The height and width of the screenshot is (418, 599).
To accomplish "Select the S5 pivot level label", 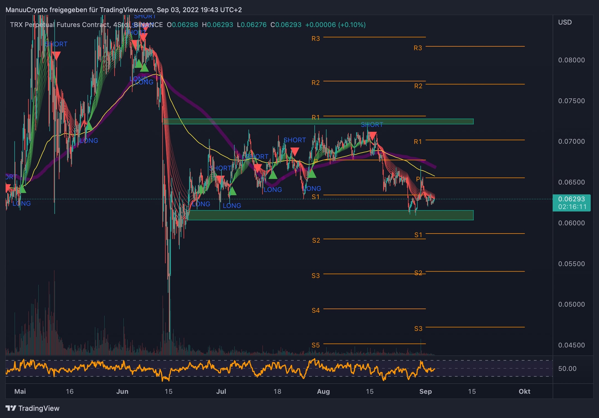I will (x=316, y=345).
